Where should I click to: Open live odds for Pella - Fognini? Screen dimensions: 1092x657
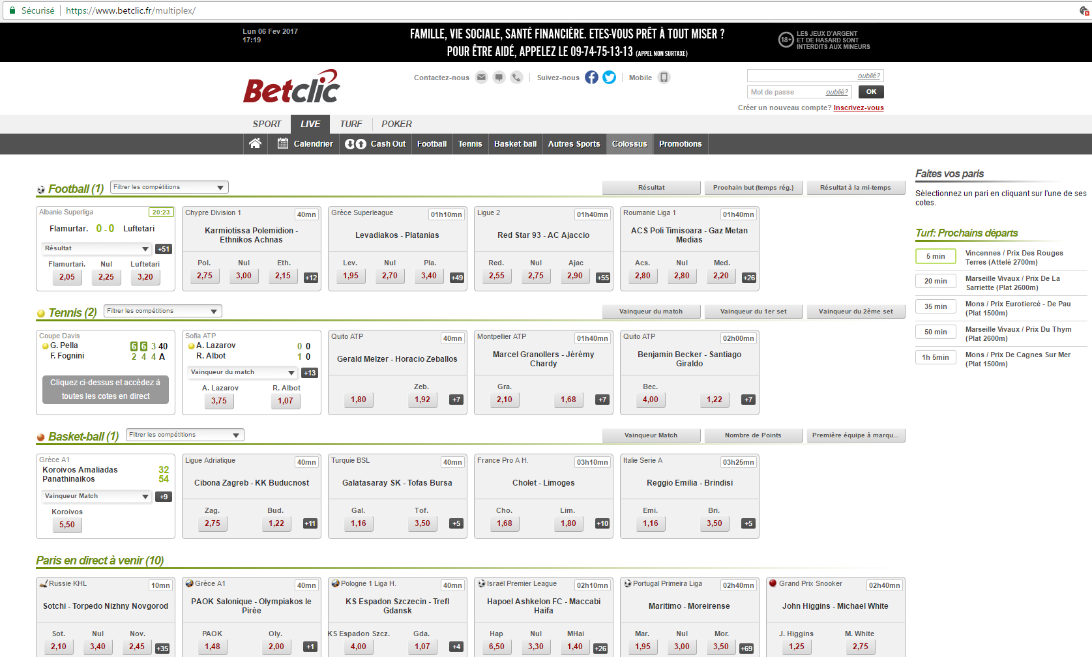[106, 389]
